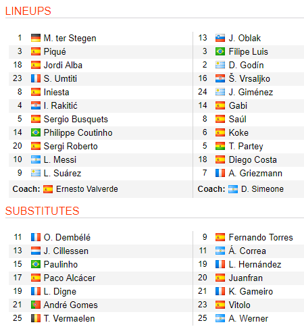Screen dimensions: 304x329
Task: Click the Portuguese flag next to André Gomes
Action: click(x=36, y=305)
